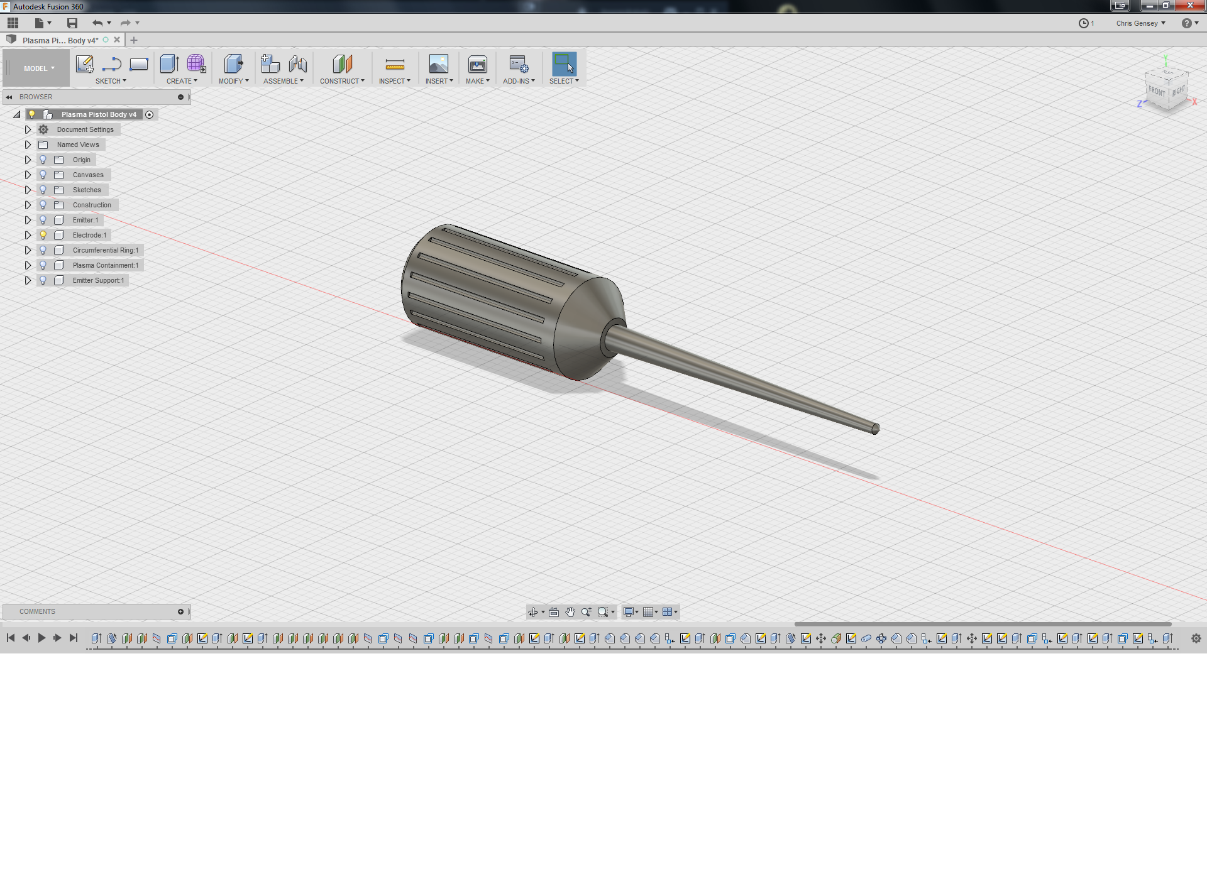Click the timeline horizontal scrollbar

[x=982, y=624]
